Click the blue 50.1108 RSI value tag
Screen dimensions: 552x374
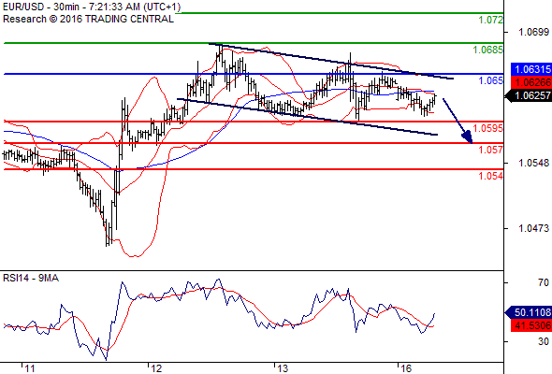529,312
